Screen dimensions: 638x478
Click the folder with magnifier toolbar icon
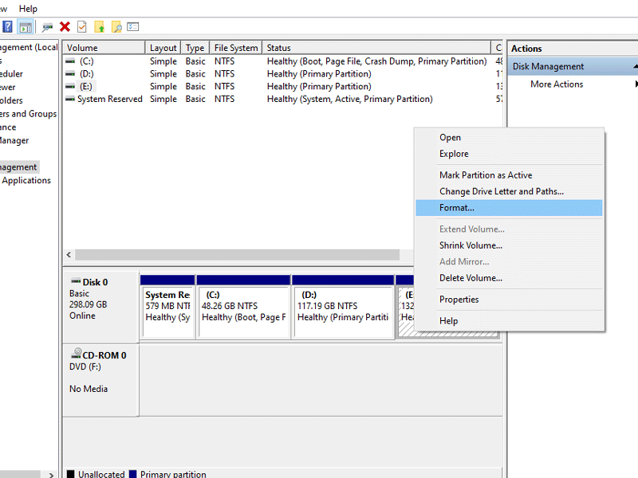118,26
